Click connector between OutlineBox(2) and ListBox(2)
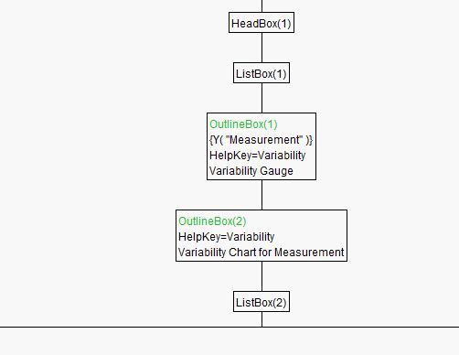Screen dimensions: 459x355 tap(262, 276)
